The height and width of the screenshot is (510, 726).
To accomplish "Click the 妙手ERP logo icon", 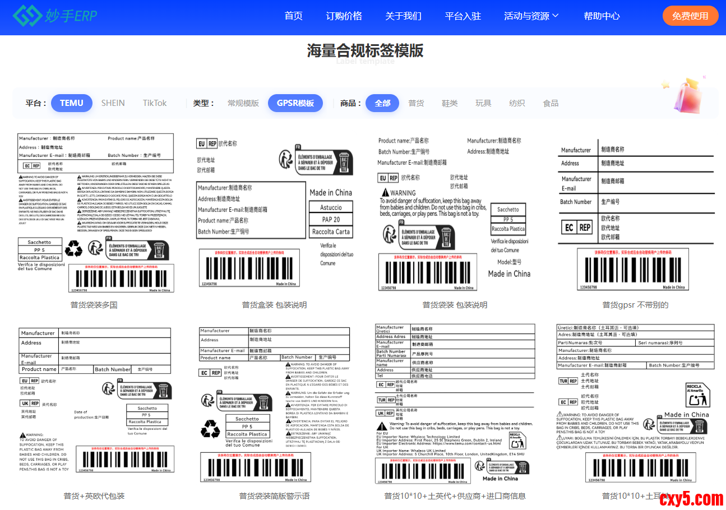I will (27, 16).
